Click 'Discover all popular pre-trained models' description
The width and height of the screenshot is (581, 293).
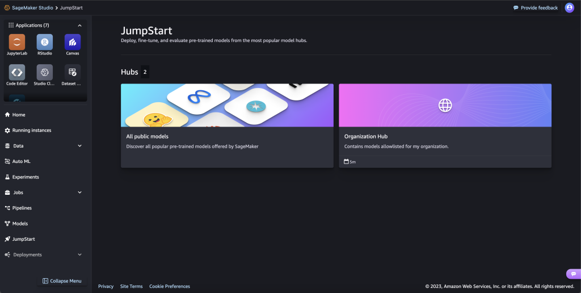pos(192,146)
